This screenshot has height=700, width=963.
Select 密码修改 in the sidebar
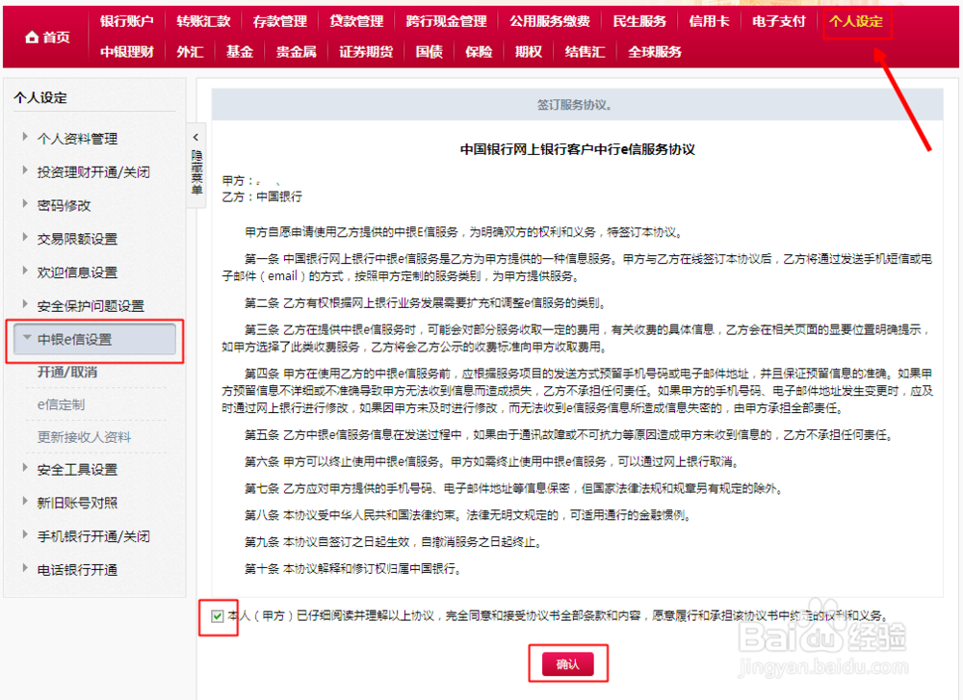[64, 206]
